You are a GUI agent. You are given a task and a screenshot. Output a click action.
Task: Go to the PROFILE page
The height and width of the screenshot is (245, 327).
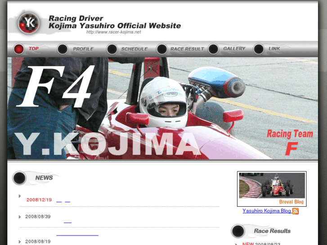pyautogui.click(x=83, y=49)
